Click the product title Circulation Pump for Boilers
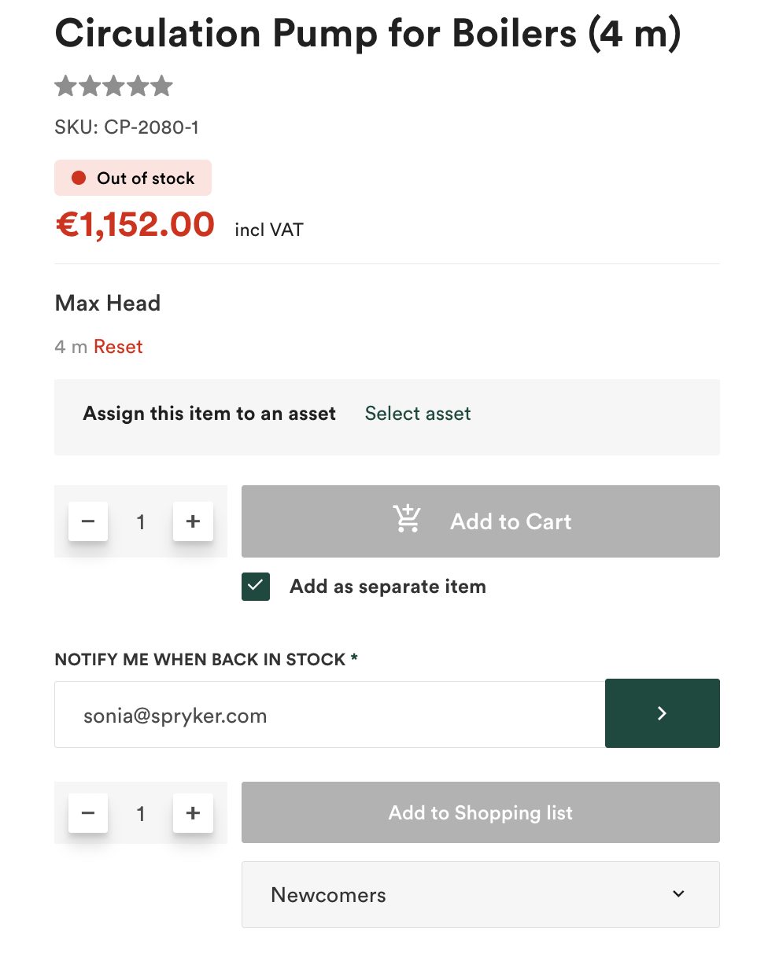Viewport: 768px width, 961px height. [368, 34]
